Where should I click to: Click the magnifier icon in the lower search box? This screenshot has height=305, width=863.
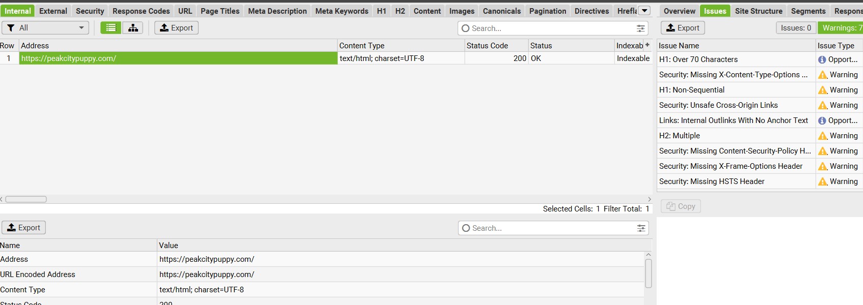(x=465, y=228)
